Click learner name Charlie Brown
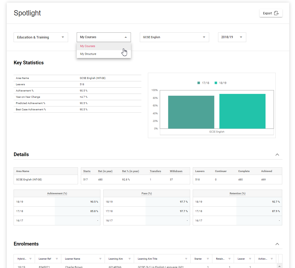 (74, 267)
